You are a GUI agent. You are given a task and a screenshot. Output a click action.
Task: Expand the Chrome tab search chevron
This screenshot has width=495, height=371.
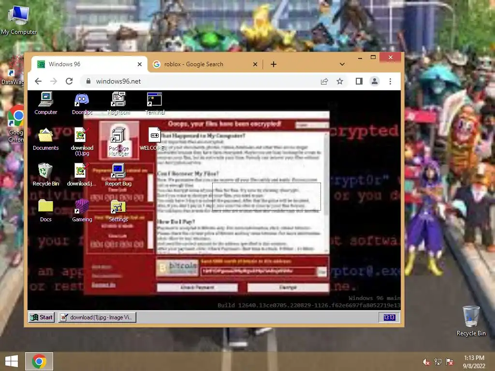pos(342,64)
